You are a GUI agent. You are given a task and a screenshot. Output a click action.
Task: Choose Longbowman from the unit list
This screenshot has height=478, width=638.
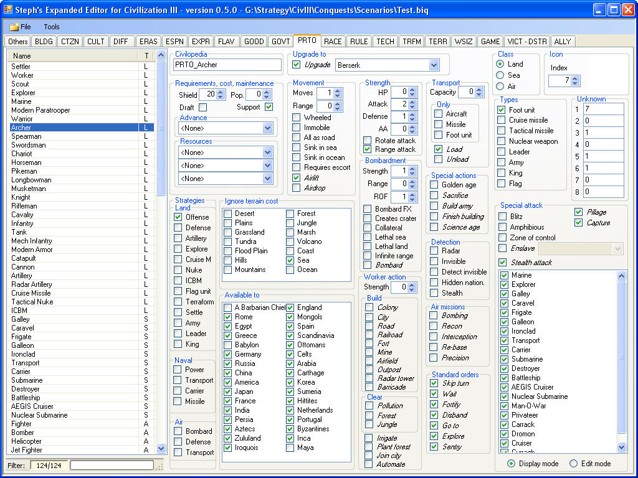[x=80, y=180]
